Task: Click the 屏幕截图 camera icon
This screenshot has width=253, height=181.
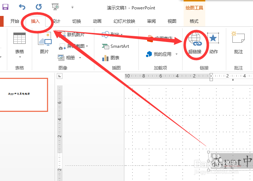Action: coord(62,46)
